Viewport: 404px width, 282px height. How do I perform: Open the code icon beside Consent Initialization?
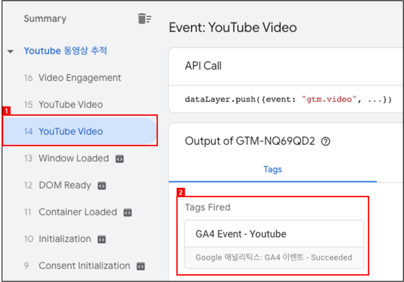tap(141, 266)
